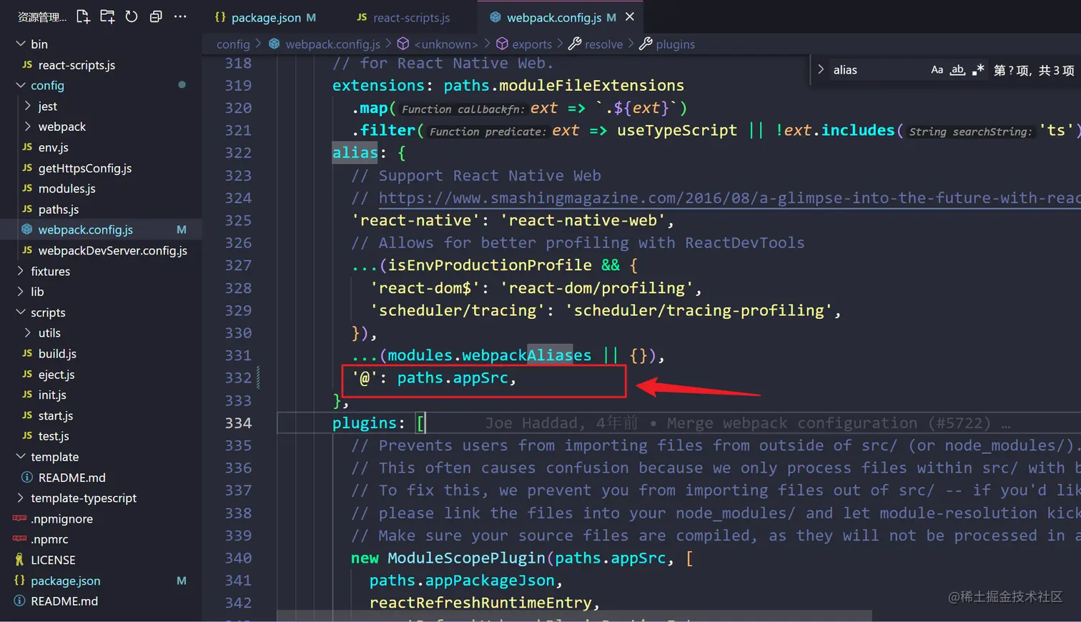The width and height of the screenshot is (1081, 622).
Task: Open react-scripts.js in the bin folder
Action: click(101, 65)
